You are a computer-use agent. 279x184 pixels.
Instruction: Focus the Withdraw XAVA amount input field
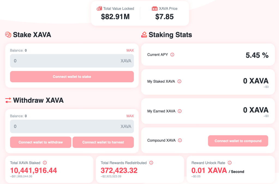click(65, 126)
